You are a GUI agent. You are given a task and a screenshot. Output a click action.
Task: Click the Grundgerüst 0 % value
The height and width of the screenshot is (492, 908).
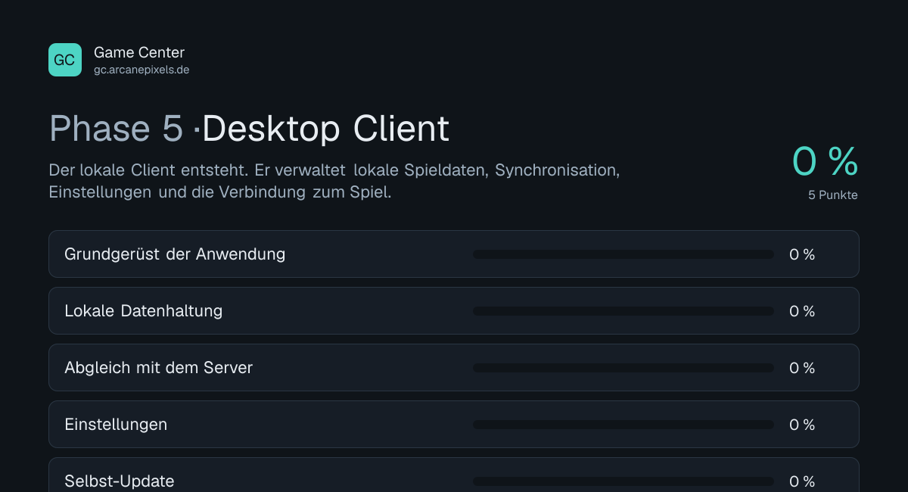[802, 254]
